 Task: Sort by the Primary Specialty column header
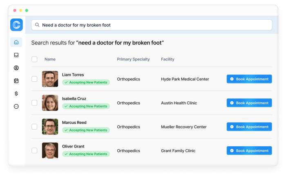click(x=133, y=59)
